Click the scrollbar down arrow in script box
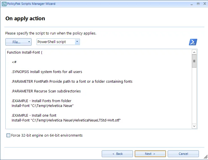Viewport: 208px width, 160px height. [194, 126]
